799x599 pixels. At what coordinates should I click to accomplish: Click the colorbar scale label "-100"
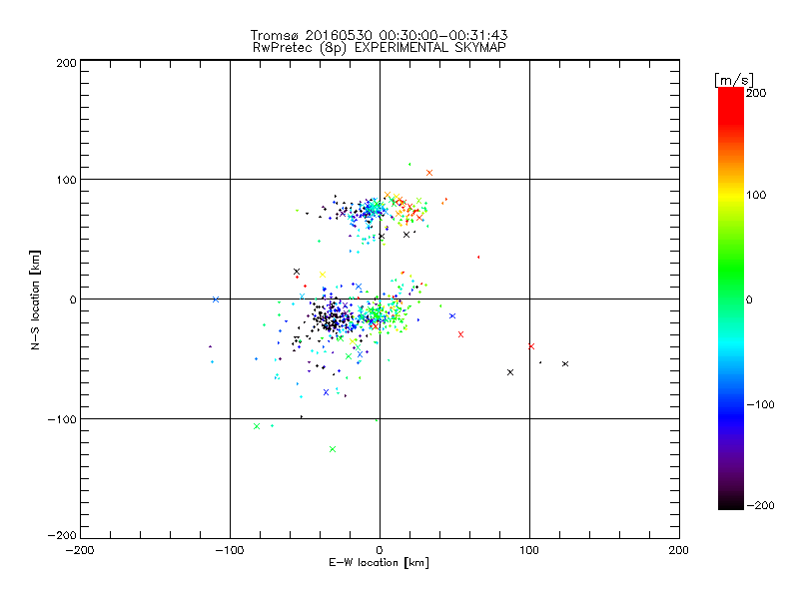coord(760,404)
